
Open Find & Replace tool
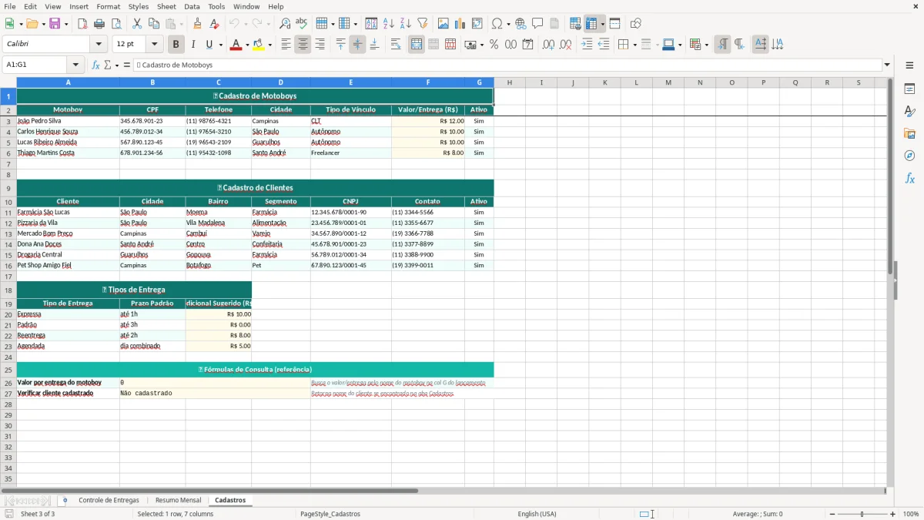284,24
